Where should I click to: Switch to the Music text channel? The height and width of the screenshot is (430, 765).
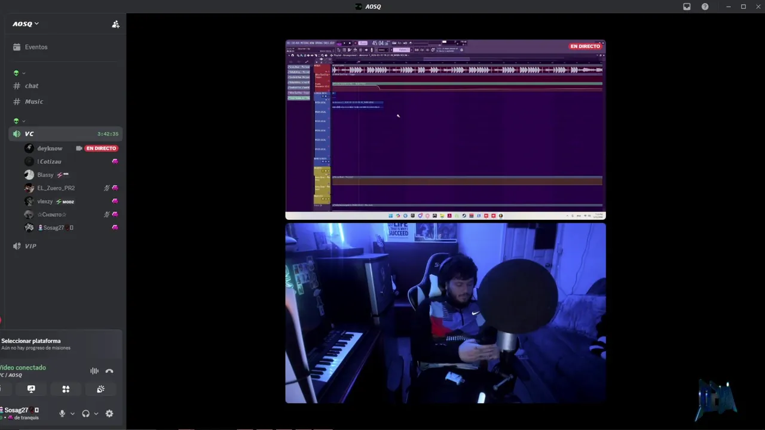pos(65,102)
